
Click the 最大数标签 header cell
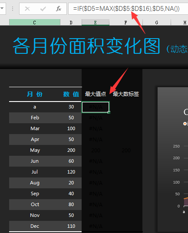126,94
